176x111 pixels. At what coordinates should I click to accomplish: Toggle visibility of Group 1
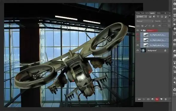[137, 30]
